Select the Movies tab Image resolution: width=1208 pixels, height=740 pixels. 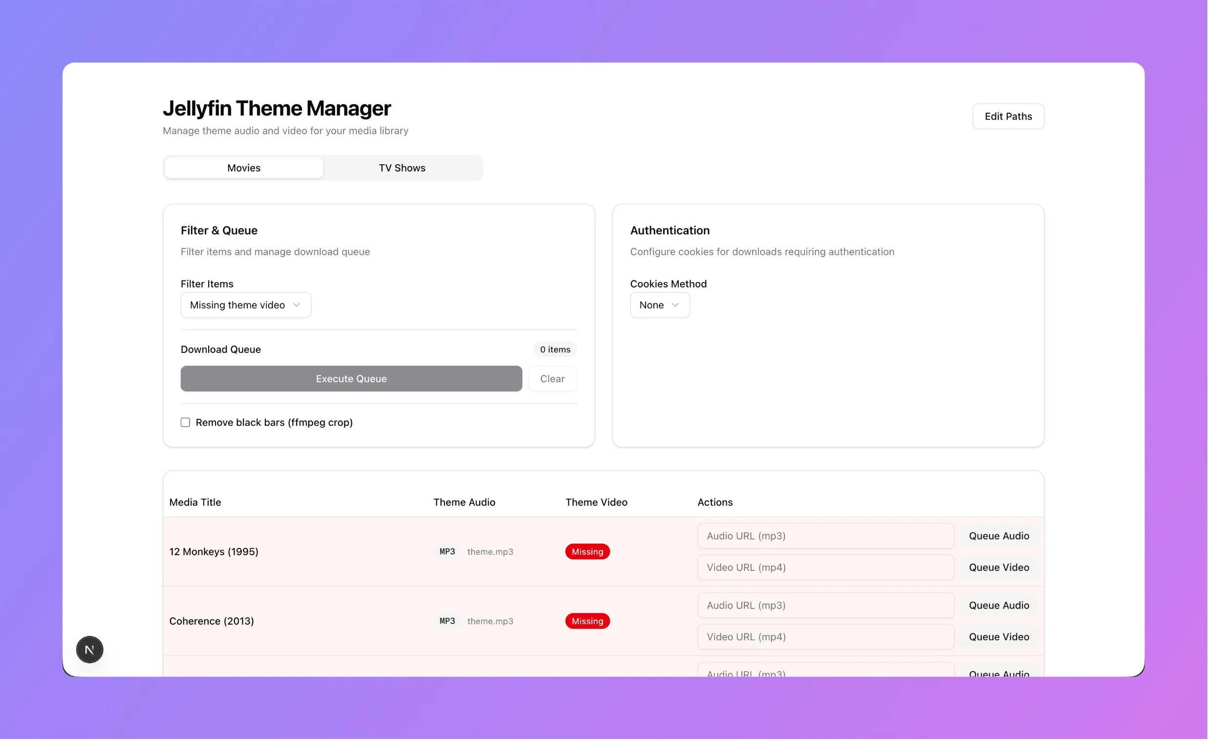244,167
